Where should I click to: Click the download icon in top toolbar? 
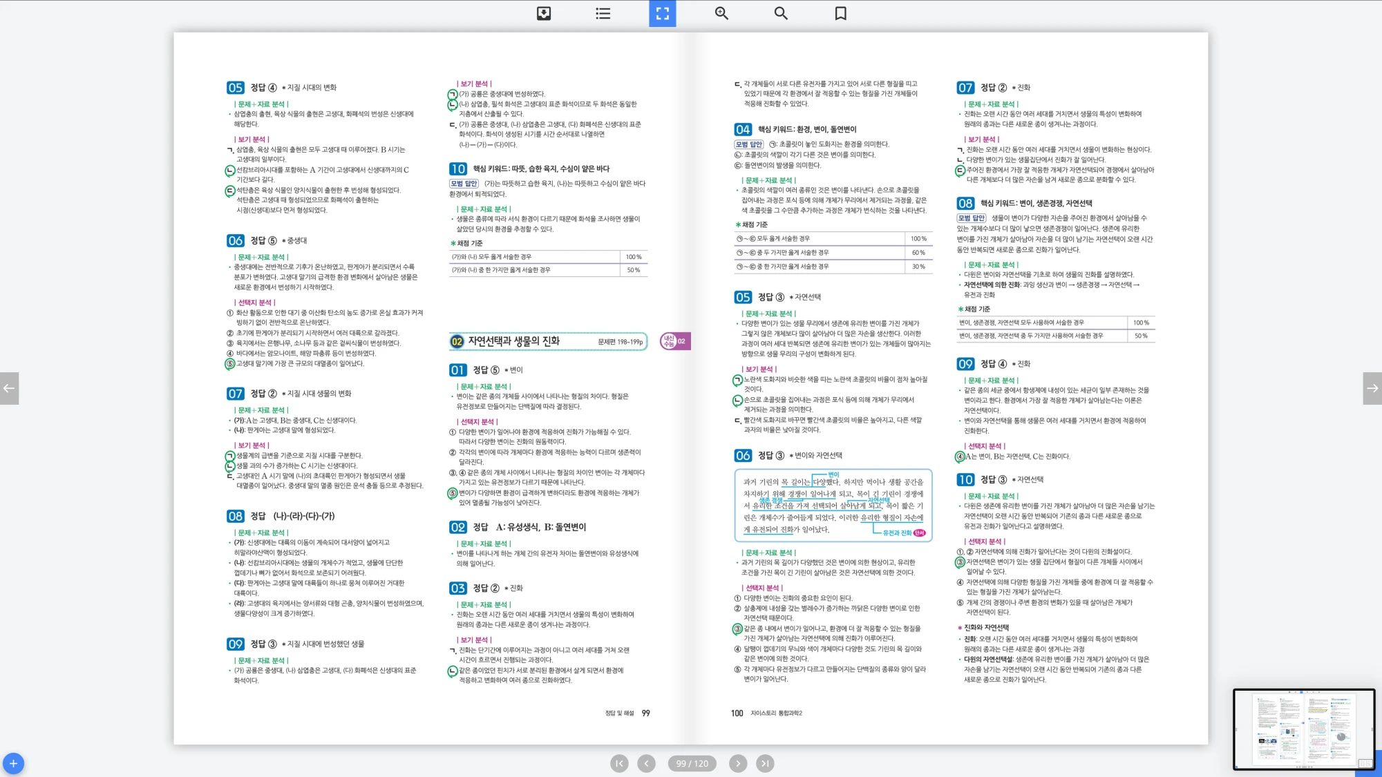click(x=544, y=13)
